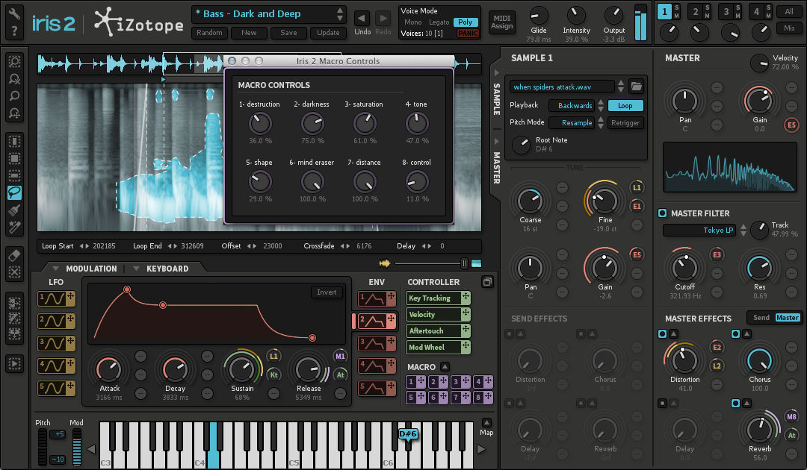The height and width of the screenshot is (470, 807).
Task: Click the Undo arrow button
Action: [x=362, y=18]
